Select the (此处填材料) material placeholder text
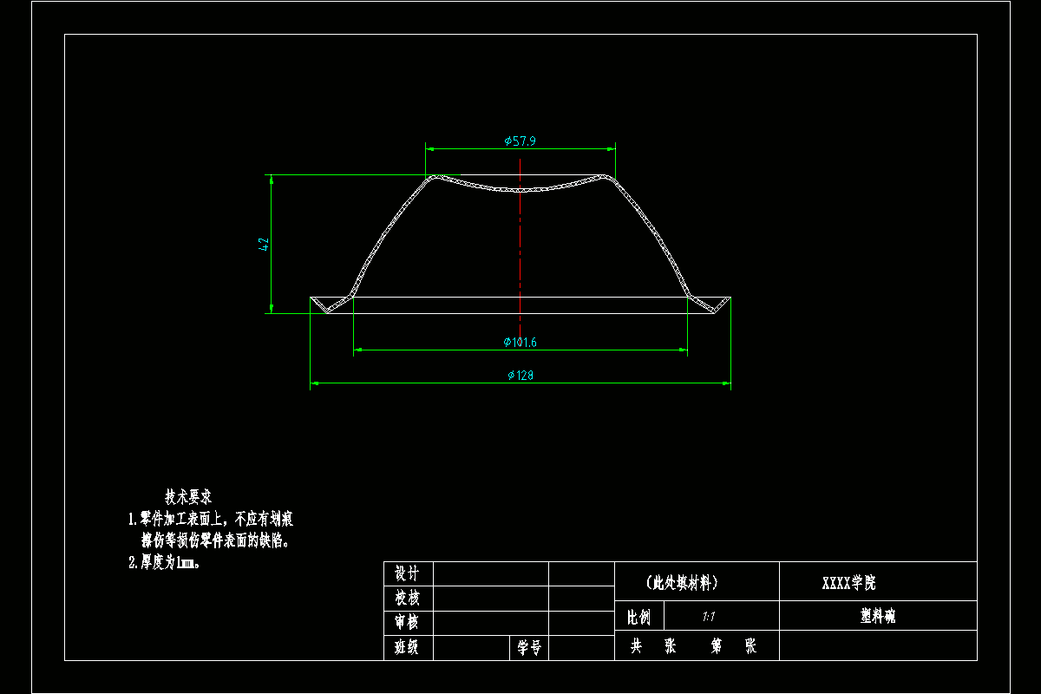This screenshot has width=1041, height=694. pos(682,583)
